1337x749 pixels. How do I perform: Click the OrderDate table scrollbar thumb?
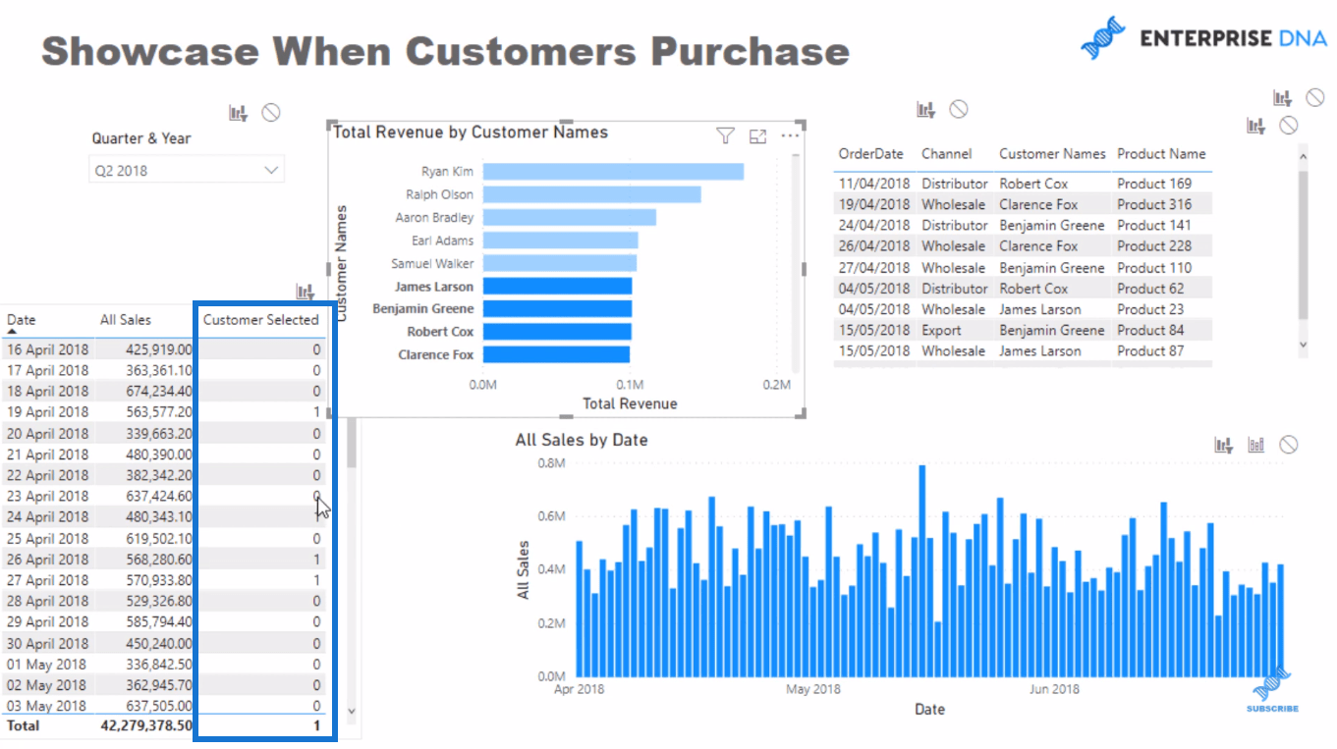[x=1303, y=243]
